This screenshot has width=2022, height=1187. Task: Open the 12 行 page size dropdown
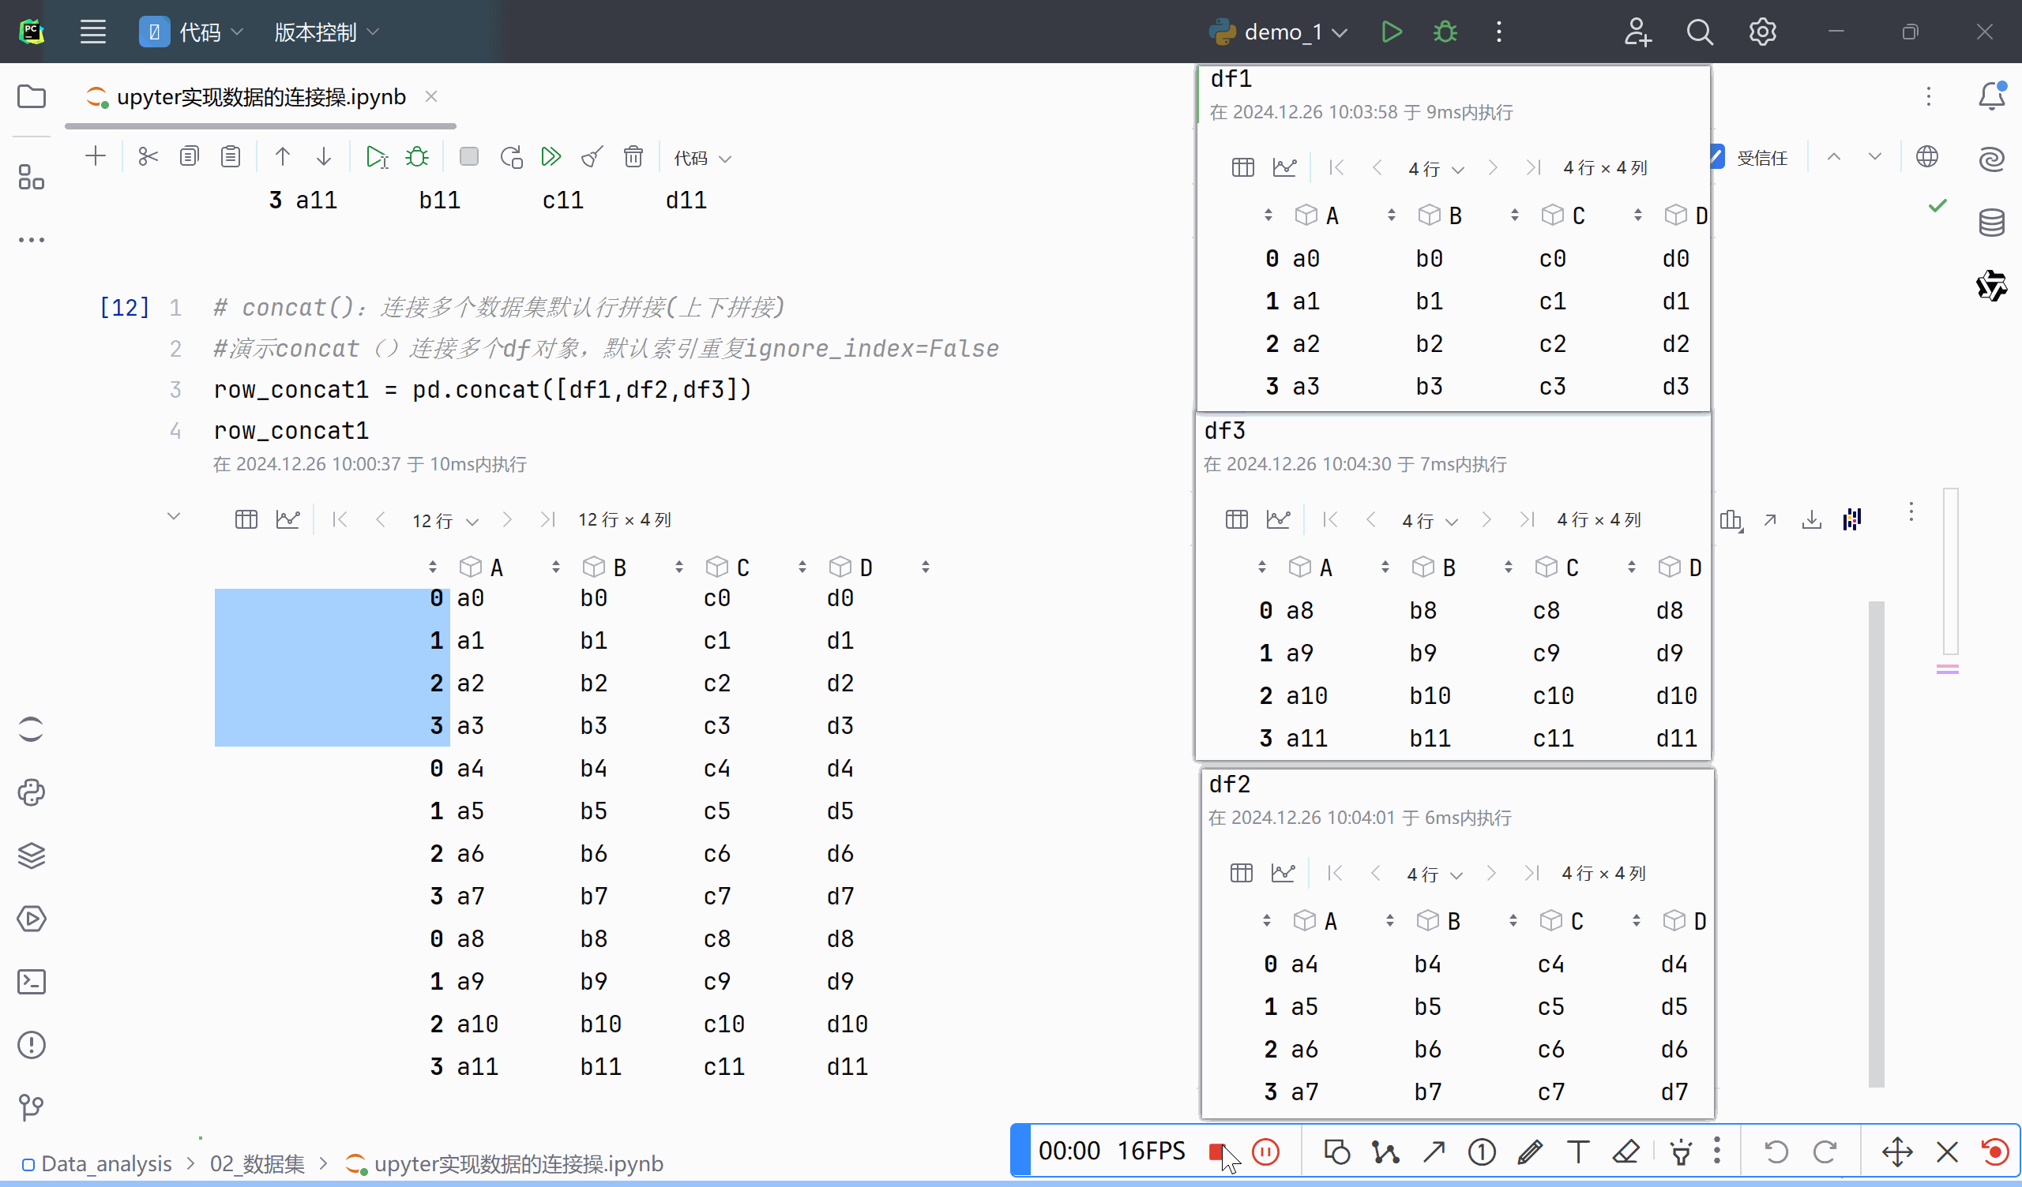click(445, 522)
